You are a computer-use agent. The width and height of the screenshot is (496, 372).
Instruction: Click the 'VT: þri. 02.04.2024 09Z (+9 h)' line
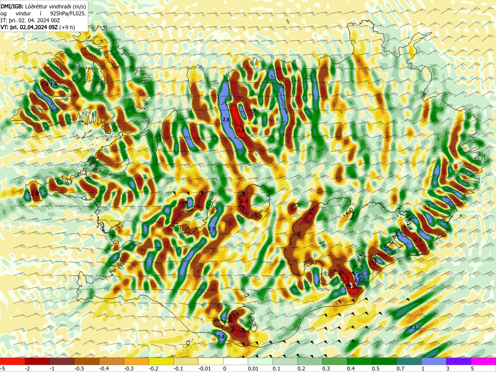[x=38, y=27]
